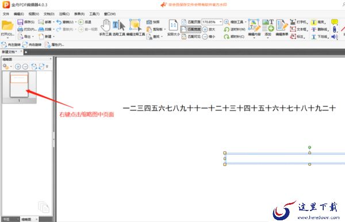This screenshot has height=222, width=345.
Task: Click the paperclip attach file icon
Action: pyautogui.click(x=335, y=29)
